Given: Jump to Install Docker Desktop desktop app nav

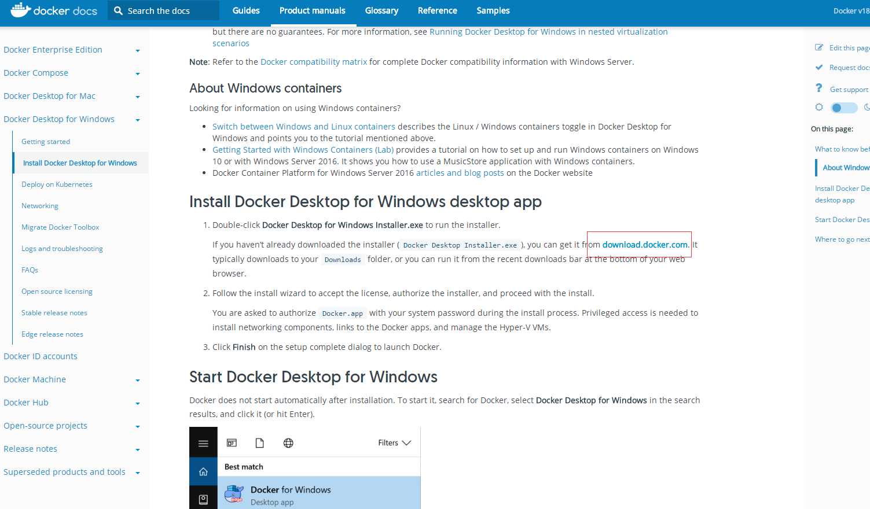Looking at the screenshot, I should [x=842, y=194].
